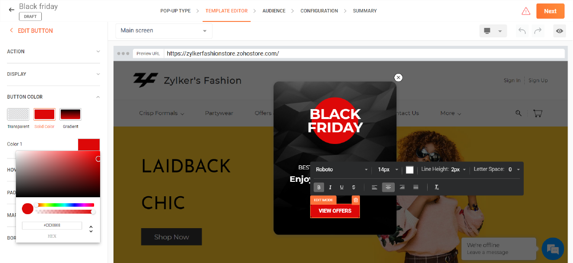Clear formatting icon in text toolbar
Viewport: 573px width, 263px height.
[437, 187]
